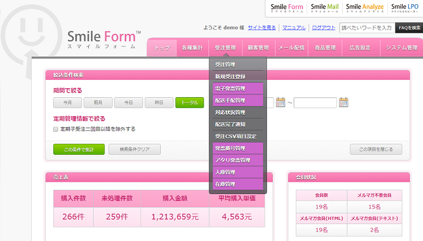Select the トータル period button
The width and height of the screenshot is (423, 241).
click(190, 103)
